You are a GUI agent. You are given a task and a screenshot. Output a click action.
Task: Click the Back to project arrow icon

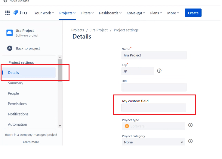(x=10, y=48)
